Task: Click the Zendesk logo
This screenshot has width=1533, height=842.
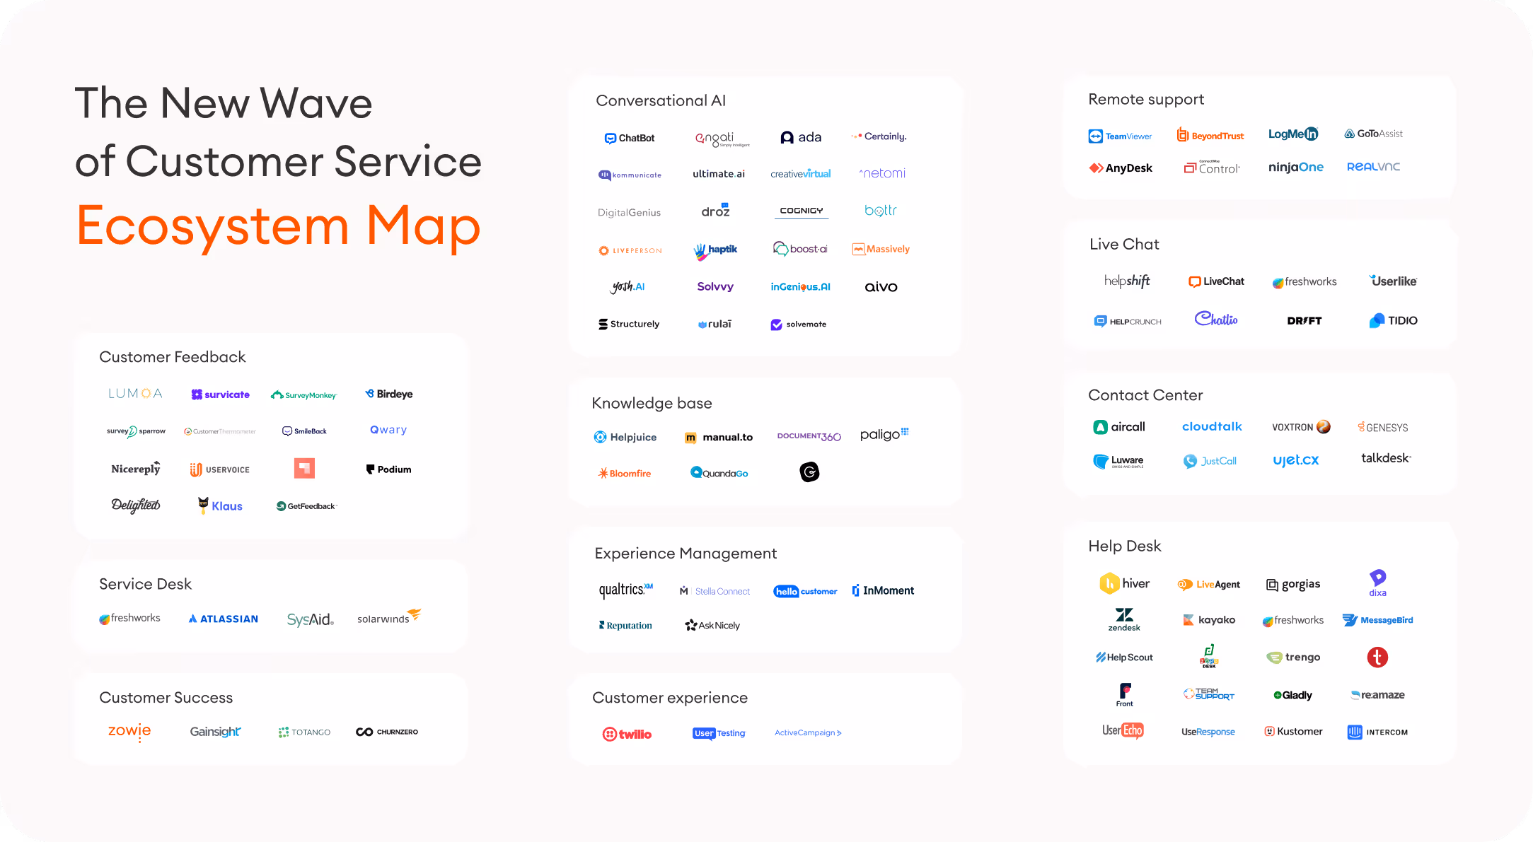Action: pos(1123,619)
